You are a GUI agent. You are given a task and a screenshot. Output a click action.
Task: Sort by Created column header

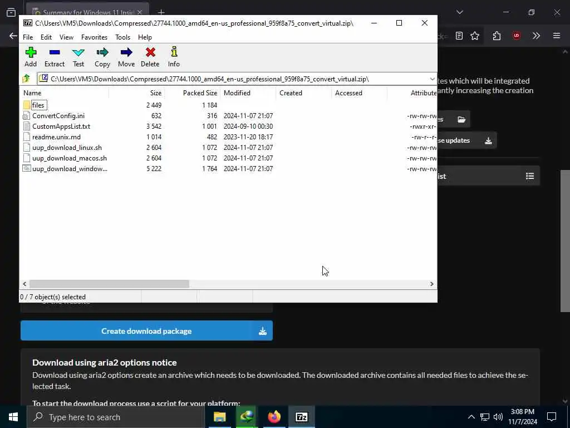coord(303,93)
